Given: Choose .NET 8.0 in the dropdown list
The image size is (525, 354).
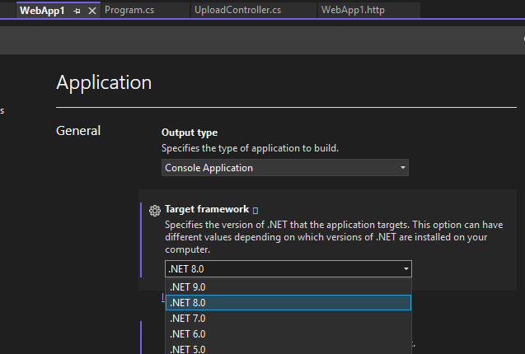Looking at the screenshot, I should point(187,303).
